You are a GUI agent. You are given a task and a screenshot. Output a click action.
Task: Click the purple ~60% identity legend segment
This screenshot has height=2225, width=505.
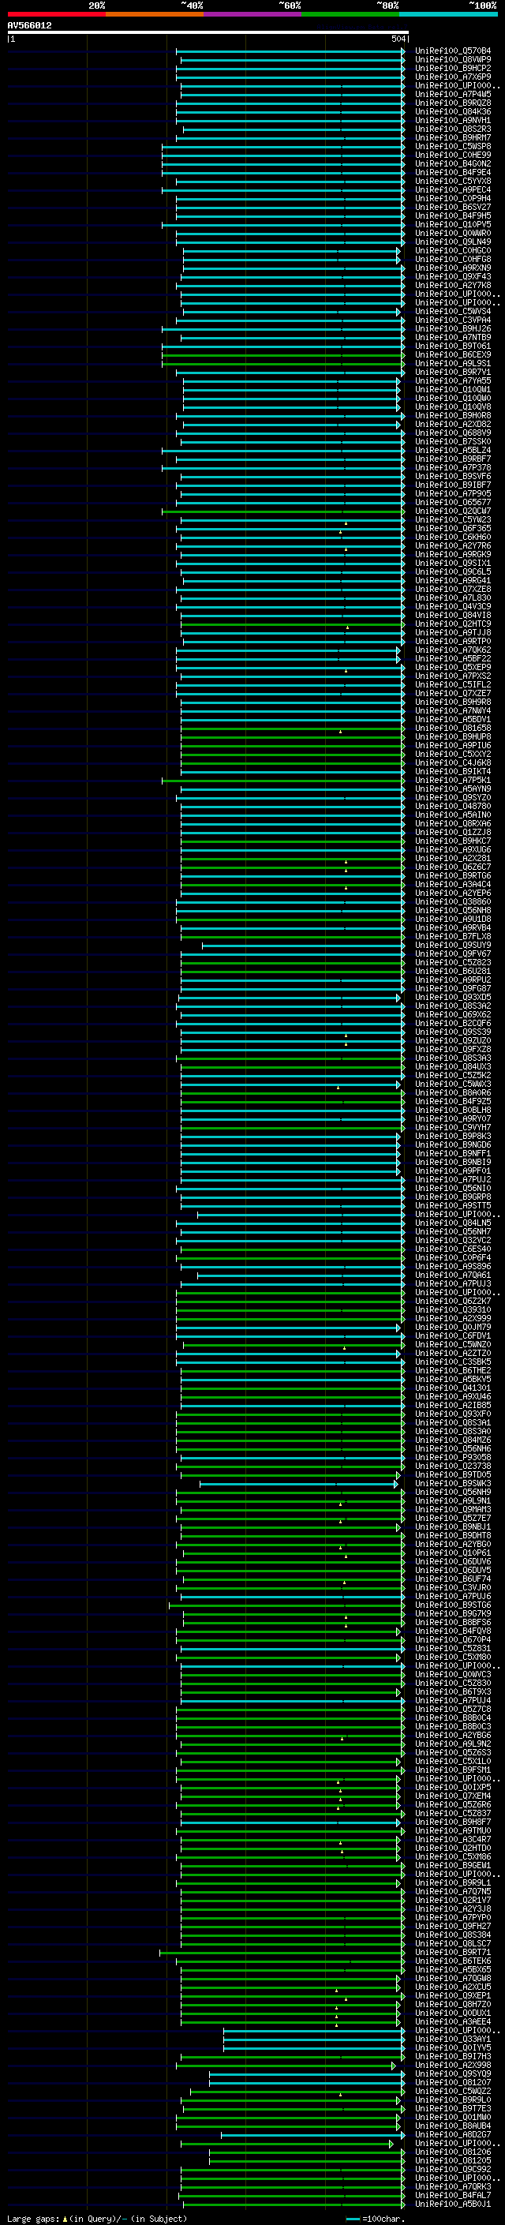click(x=252, y=14)
